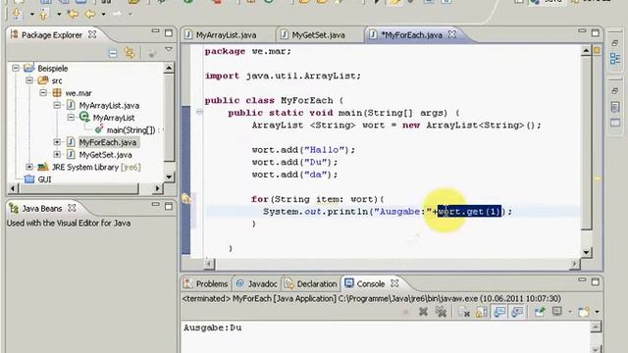Collapse the src folder node

click(29, 80)
